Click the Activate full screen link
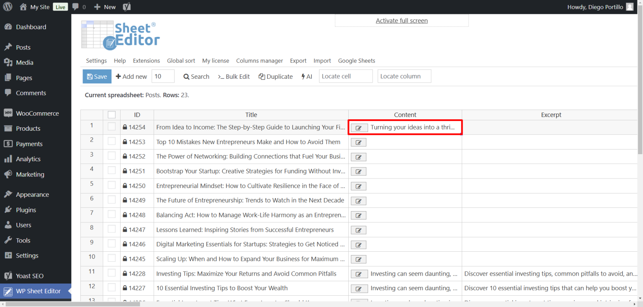643x307 pixels. pos(401,20)
